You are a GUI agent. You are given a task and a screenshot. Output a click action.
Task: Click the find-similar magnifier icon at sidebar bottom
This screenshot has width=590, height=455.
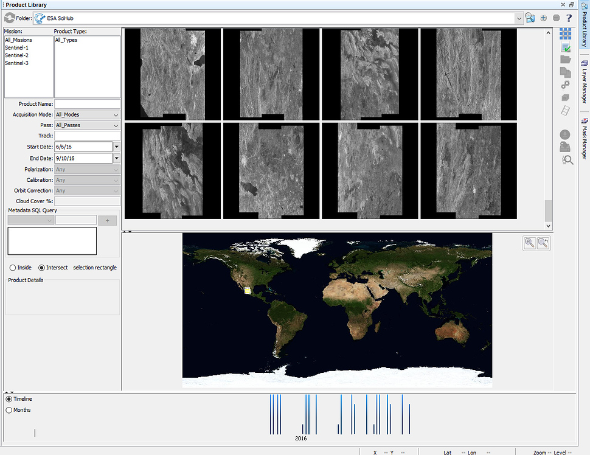[567, 160]
